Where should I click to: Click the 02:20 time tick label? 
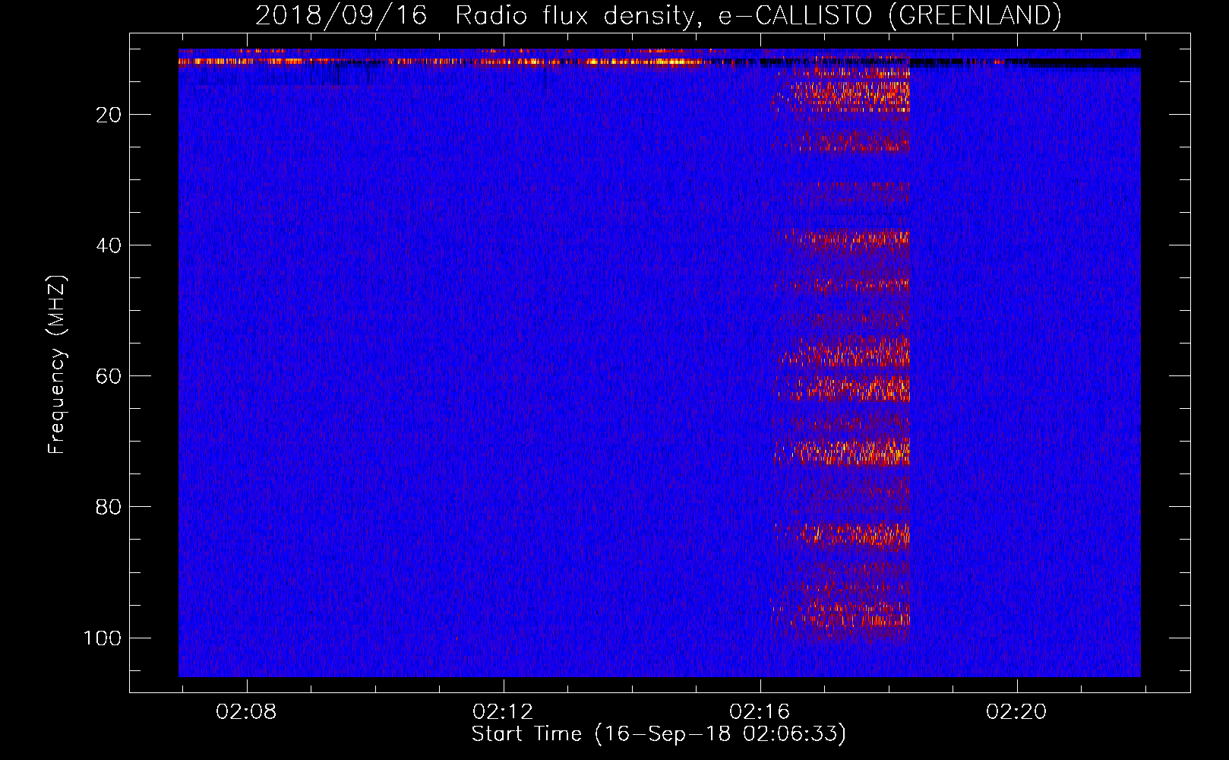click(x=1016, y=712)
